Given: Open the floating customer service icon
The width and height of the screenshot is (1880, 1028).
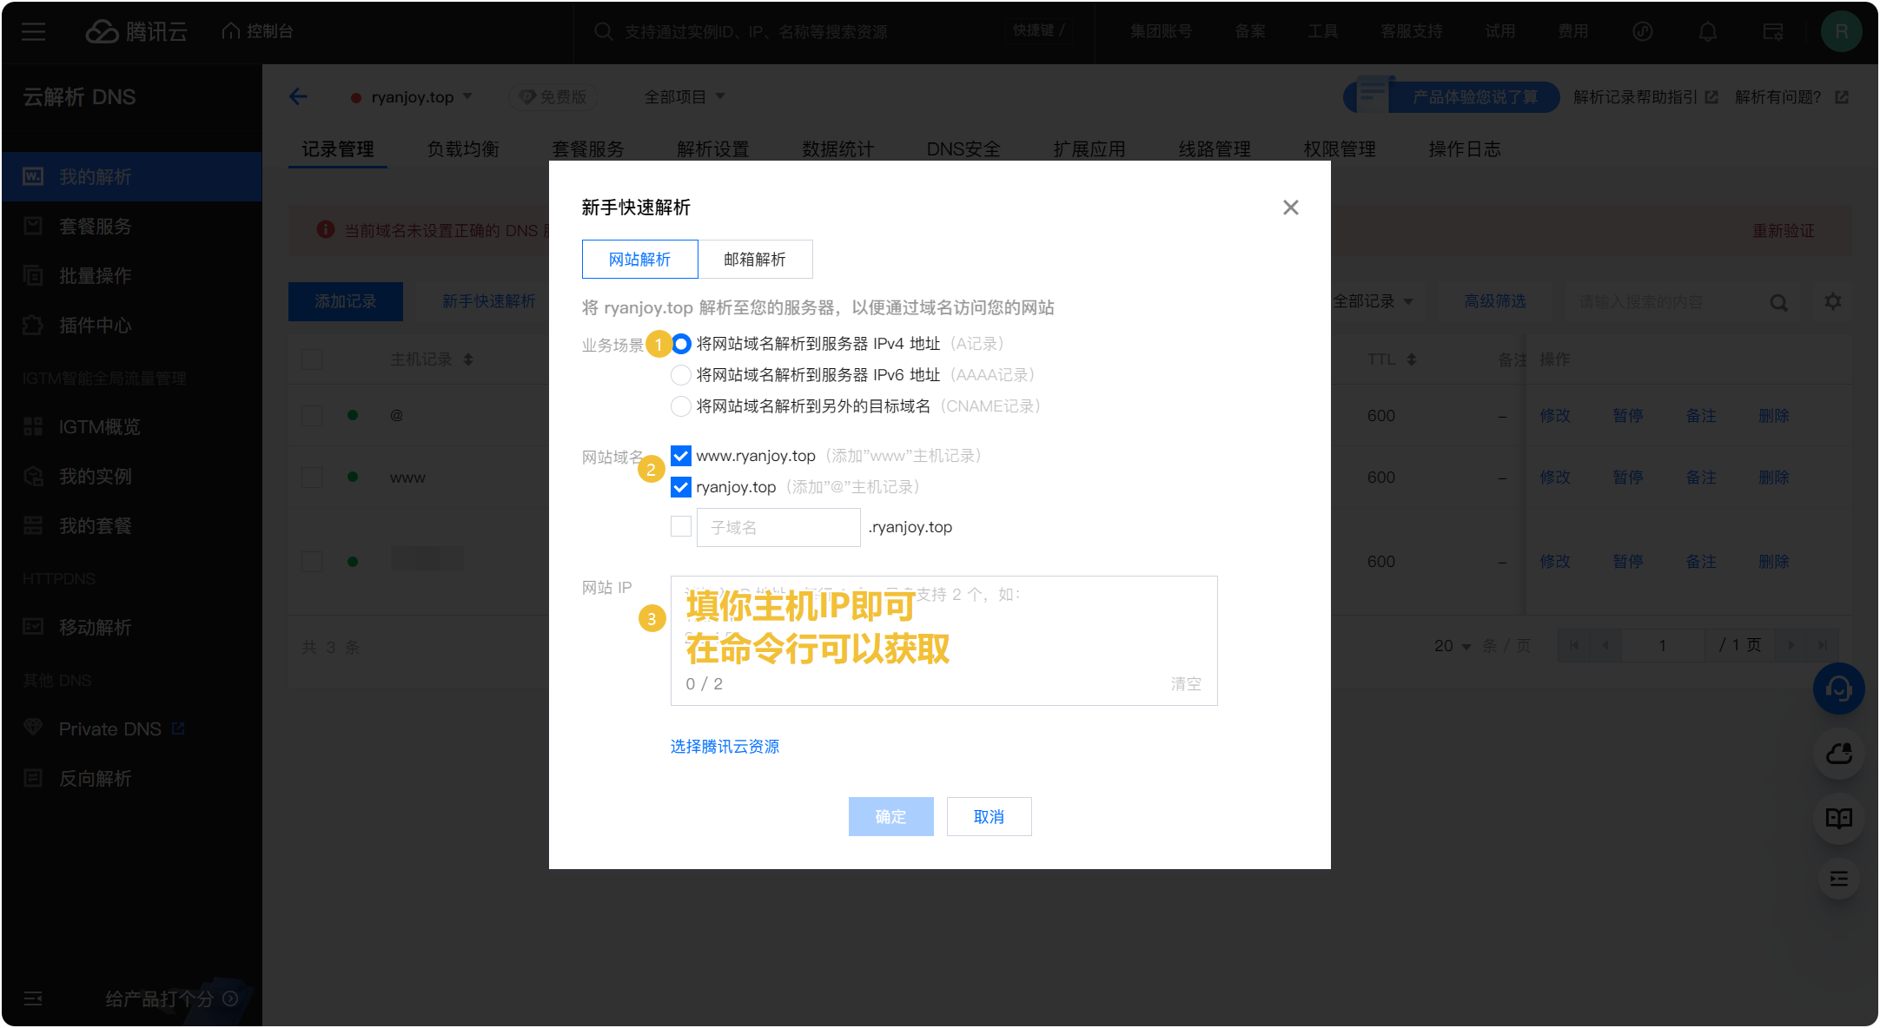Looking at the screenshot, I should click(x=1839, y=689).
